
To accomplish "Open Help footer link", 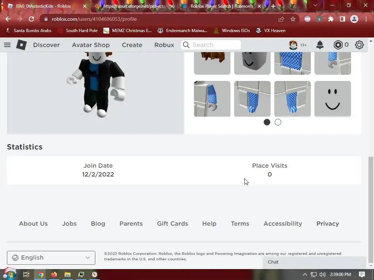I will (209, 223).
